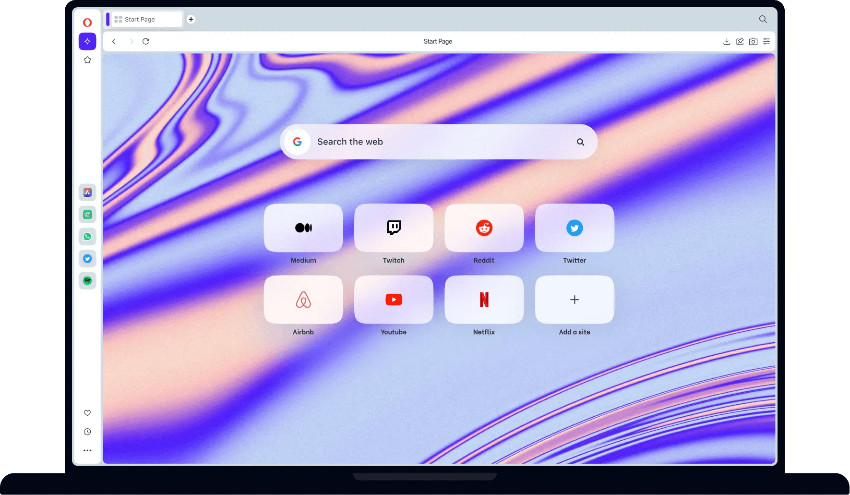Open the downloads toolbar icon

727,41
